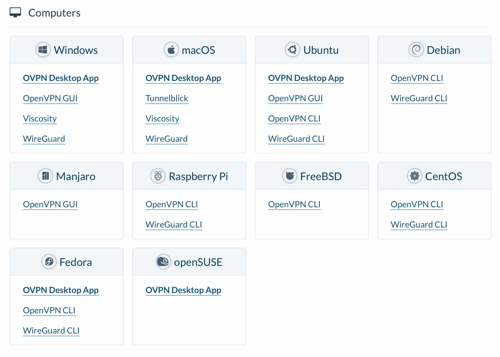Open OpenVPN GUI guide for Ubuntu
Screen dimensions: 500x357
point(295,98)
